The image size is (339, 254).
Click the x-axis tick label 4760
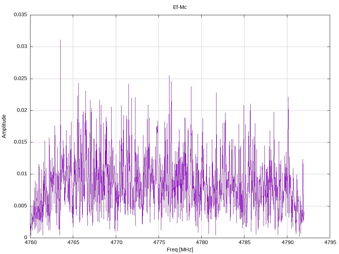(30, 242)
